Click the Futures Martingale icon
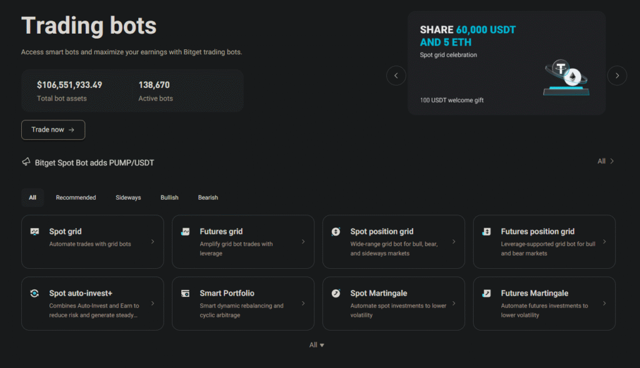640x368 pixels. (486, 293)
